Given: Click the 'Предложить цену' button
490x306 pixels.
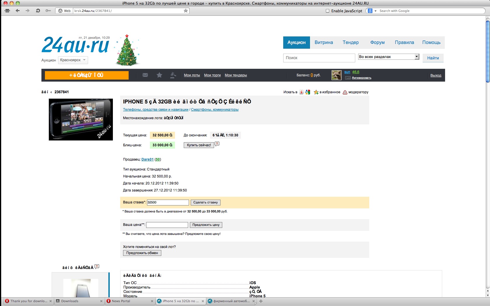Looking at the screenshot, I should tap(206, 225).
